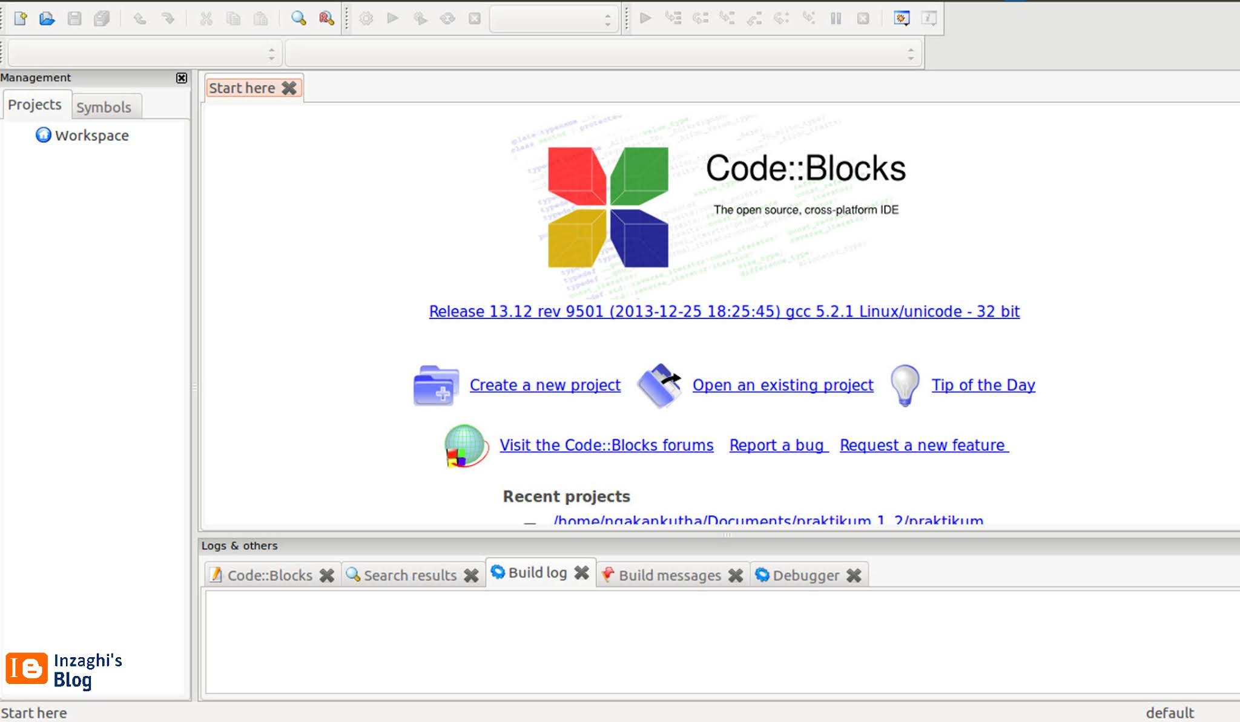Open an existing file using the Open icon
This screenshot has height=722, width=1240.
pyautogui.click(x=47, y=18)
